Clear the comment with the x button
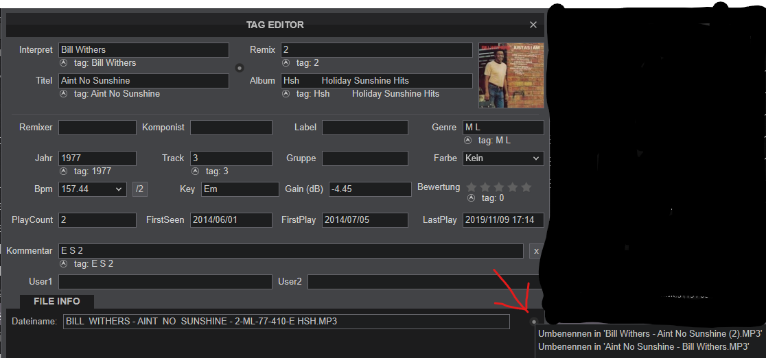The height and width of the screenshot is (358, 766). point(536,251)
